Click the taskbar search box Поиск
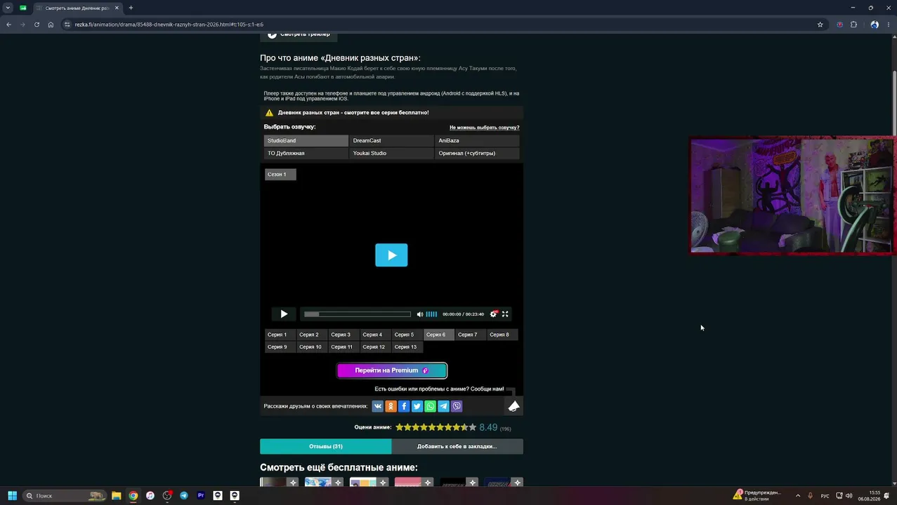 click(x=65, y=496)
